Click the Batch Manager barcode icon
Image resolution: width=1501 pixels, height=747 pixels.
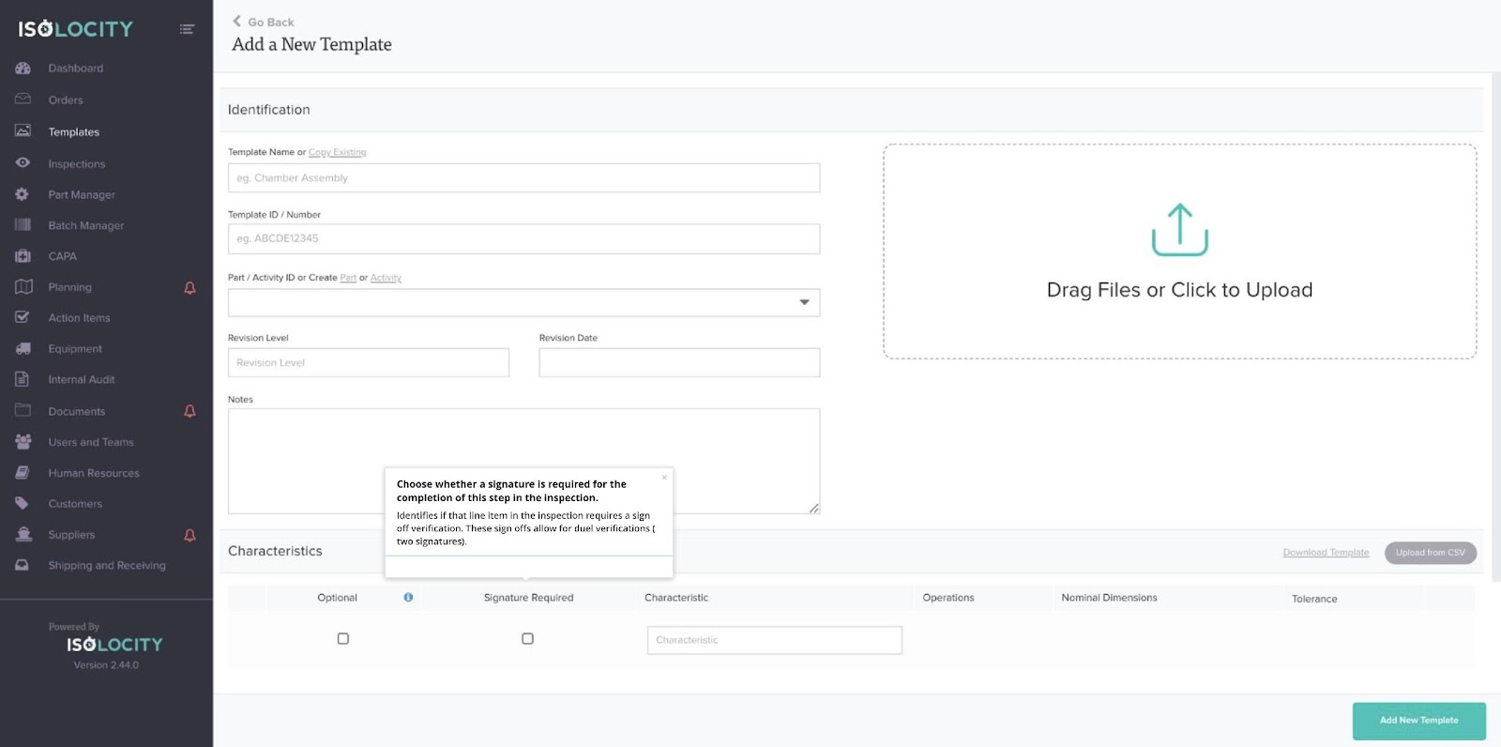(x=23, y=225)
